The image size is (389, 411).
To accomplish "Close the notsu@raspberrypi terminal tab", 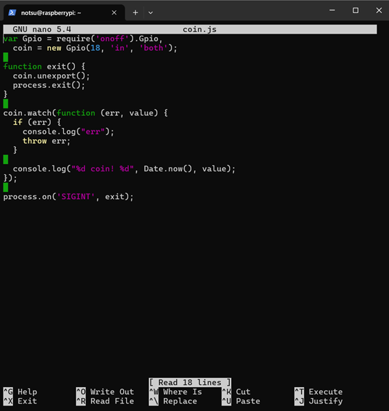I will coord(114,12).
